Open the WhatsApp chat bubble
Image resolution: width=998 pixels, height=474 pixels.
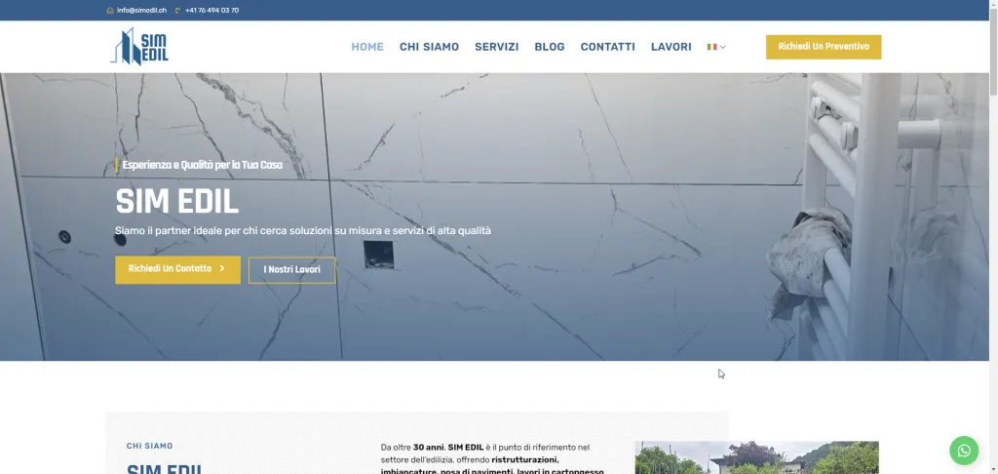[x=964, y=451]
